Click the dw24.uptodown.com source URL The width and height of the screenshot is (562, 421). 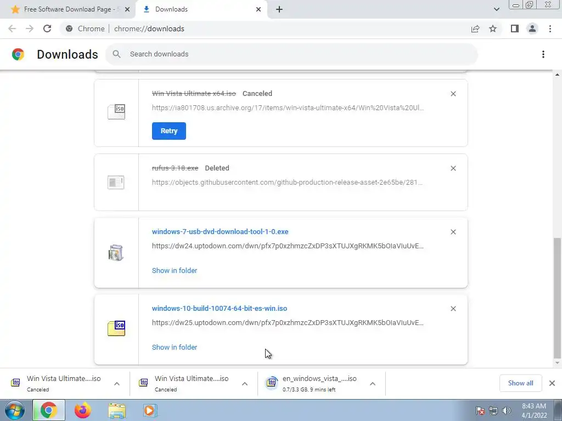(x=288, y=246)
